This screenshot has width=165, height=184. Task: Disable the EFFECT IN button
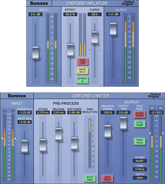pyautogui.click(x=82, y=80)
